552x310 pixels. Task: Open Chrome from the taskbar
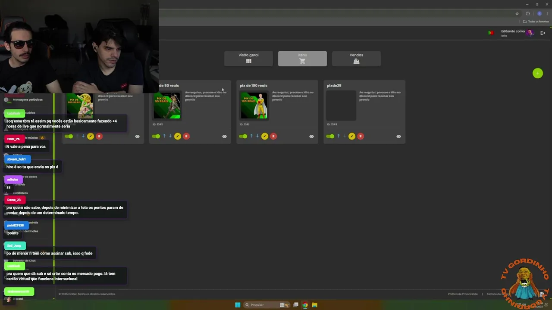pos(305,305)
